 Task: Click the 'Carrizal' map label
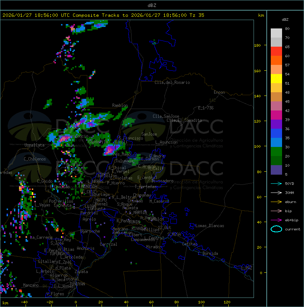coord(109,244)
